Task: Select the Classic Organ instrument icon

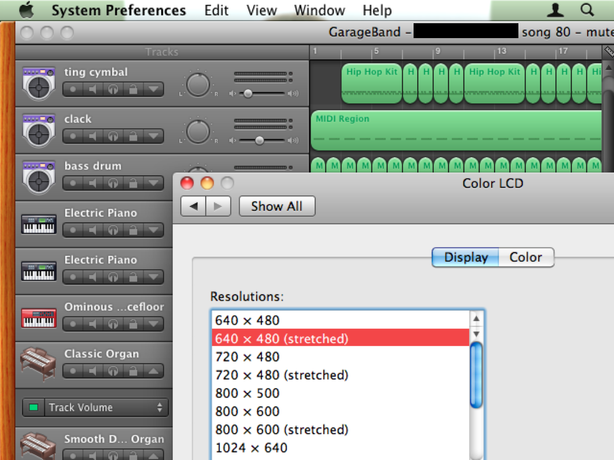Action: [39, 364]
